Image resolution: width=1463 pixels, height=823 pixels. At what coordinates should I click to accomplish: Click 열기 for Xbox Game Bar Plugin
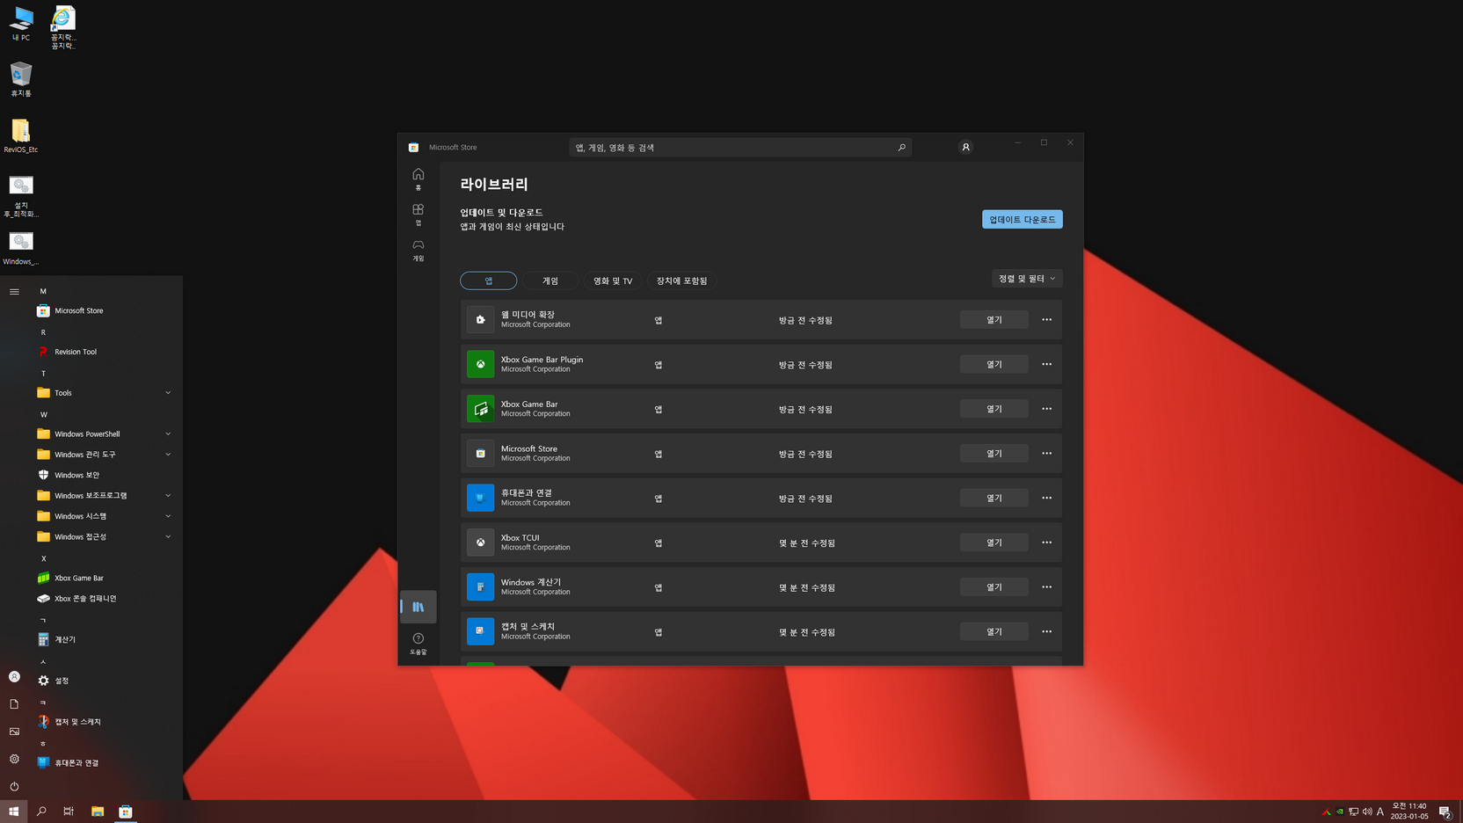994,364
